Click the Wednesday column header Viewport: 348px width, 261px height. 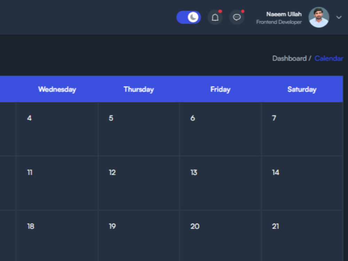click(57, 89)
